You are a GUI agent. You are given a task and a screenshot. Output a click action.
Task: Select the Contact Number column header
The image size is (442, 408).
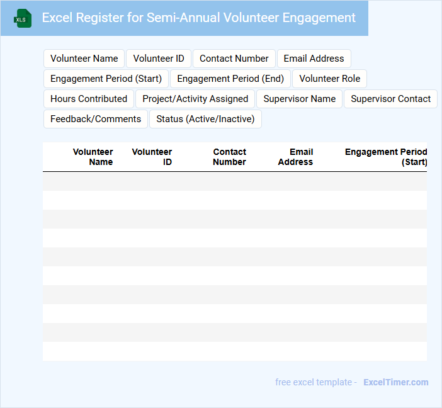coord(229,157)
